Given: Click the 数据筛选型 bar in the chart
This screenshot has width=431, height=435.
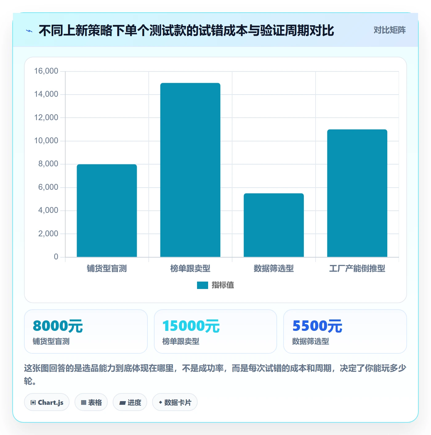Looking at the screenshot, I should pos(274,225).
